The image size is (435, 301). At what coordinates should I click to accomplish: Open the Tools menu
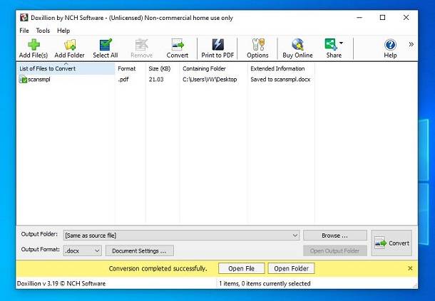coord(43,31)
